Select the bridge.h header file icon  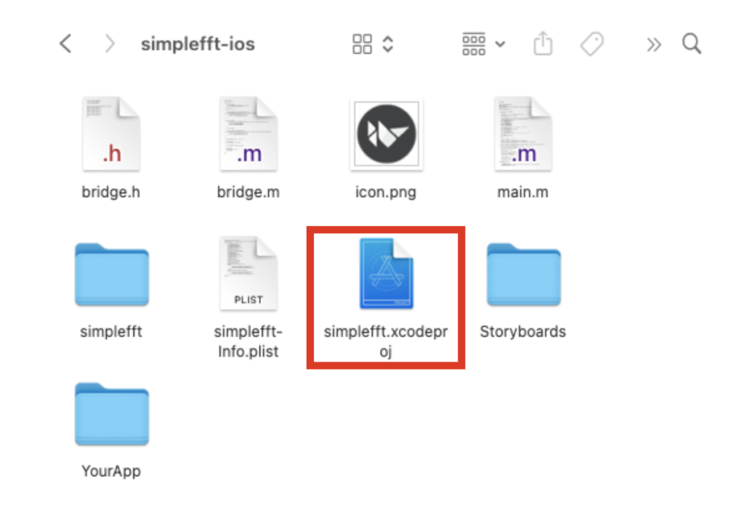(x=110, y=133)
